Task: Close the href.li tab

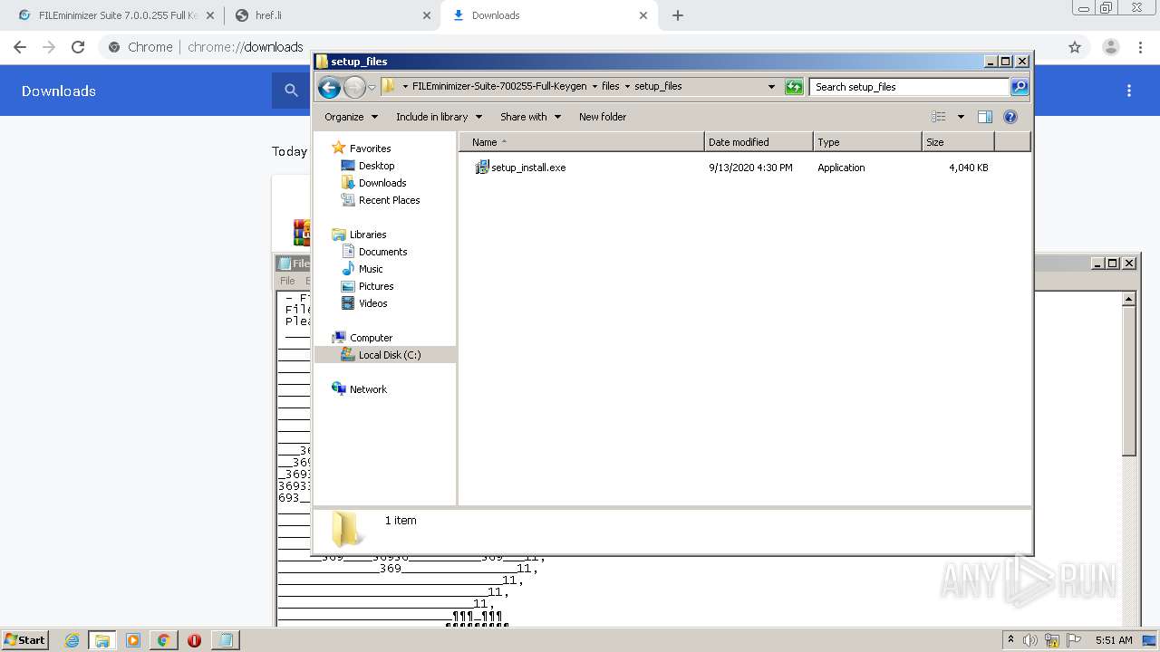Action: (427, 15)
